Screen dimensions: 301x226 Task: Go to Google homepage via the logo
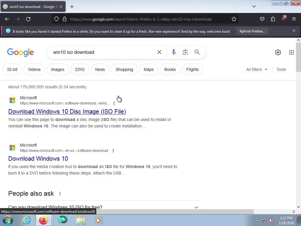pos(20,52)
